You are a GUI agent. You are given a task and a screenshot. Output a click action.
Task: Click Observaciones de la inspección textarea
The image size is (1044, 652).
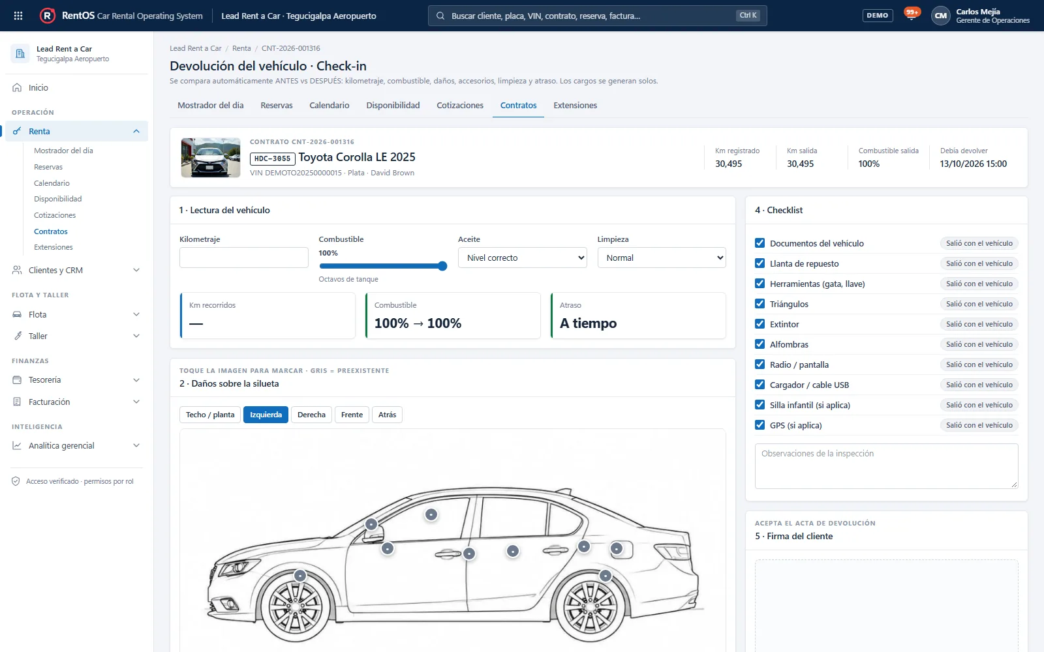point(886,466)
